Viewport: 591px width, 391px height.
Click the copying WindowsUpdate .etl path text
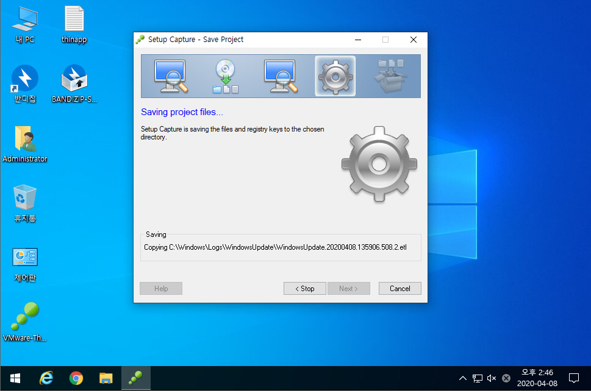pyautogui.click(x=275, y=247)
